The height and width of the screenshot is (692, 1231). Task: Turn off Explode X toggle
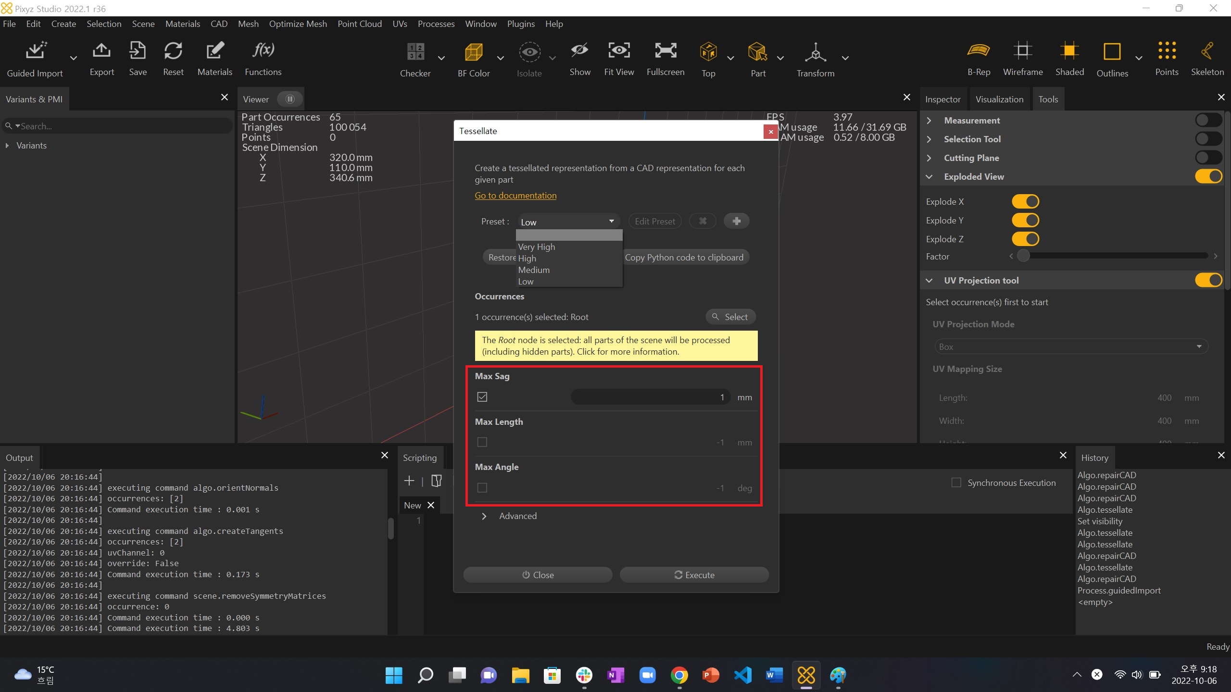coord(1025,201)
